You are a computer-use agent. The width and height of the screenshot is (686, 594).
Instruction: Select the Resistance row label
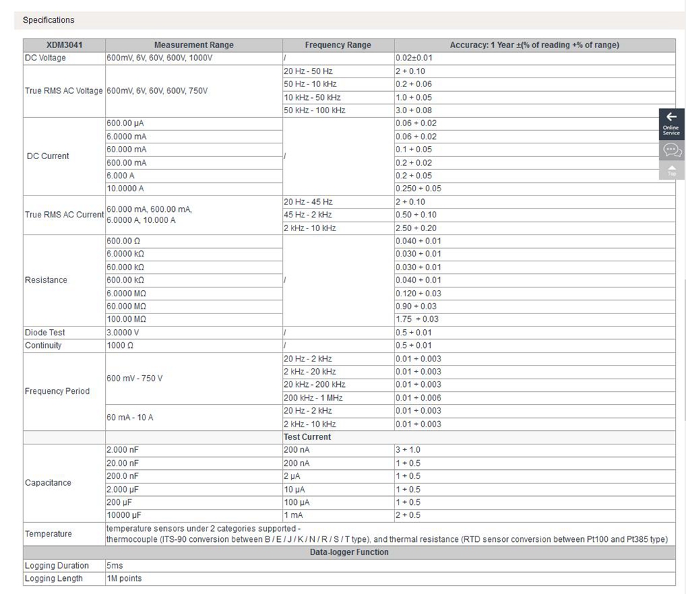(46, 280)
